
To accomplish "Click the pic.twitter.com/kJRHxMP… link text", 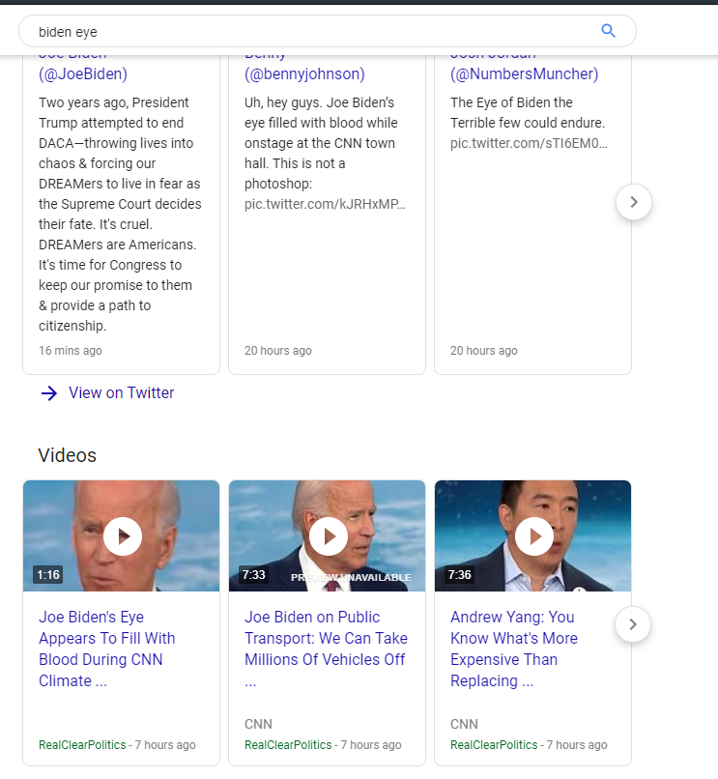I will (x=325, y=204).
